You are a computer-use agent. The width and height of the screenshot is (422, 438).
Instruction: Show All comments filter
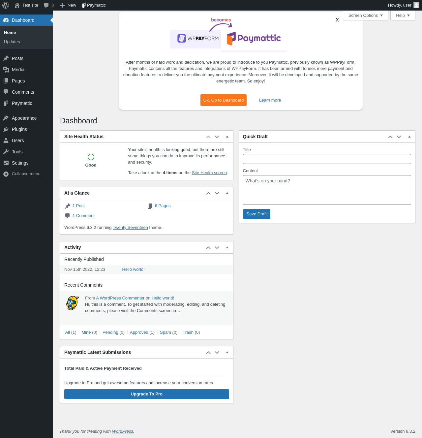68,332
